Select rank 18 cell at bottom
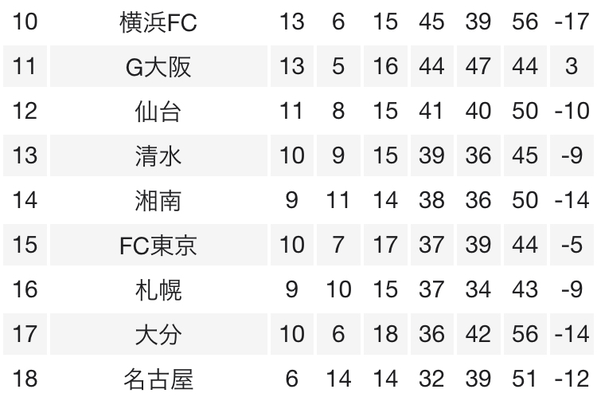Image resolution: width=597 pixels, height=401 pixels. click(25, 379)
